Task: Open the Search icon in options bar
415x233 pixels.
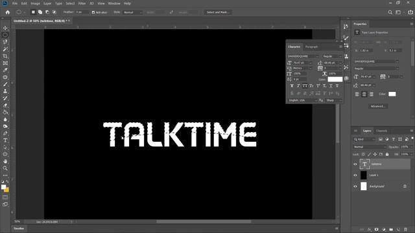Action: click(x=390, y=12)
